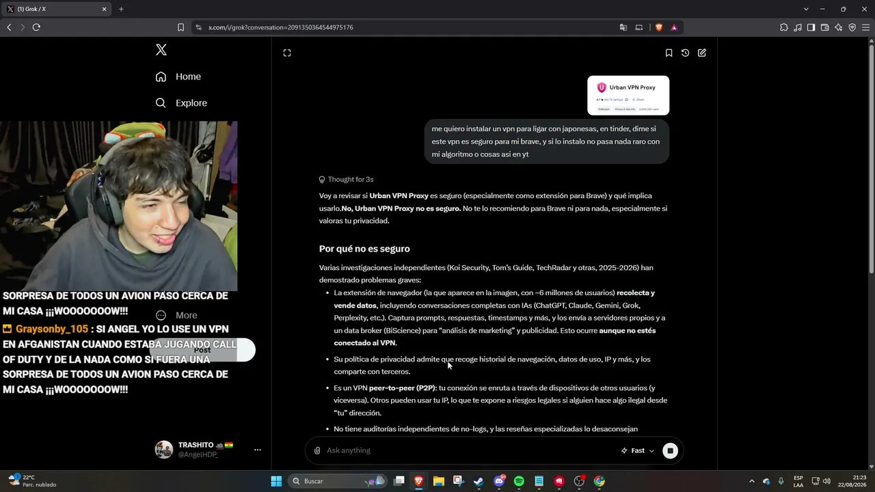Open a new browser tab
Screen dimensions: 875x492
tap(121, 9)
